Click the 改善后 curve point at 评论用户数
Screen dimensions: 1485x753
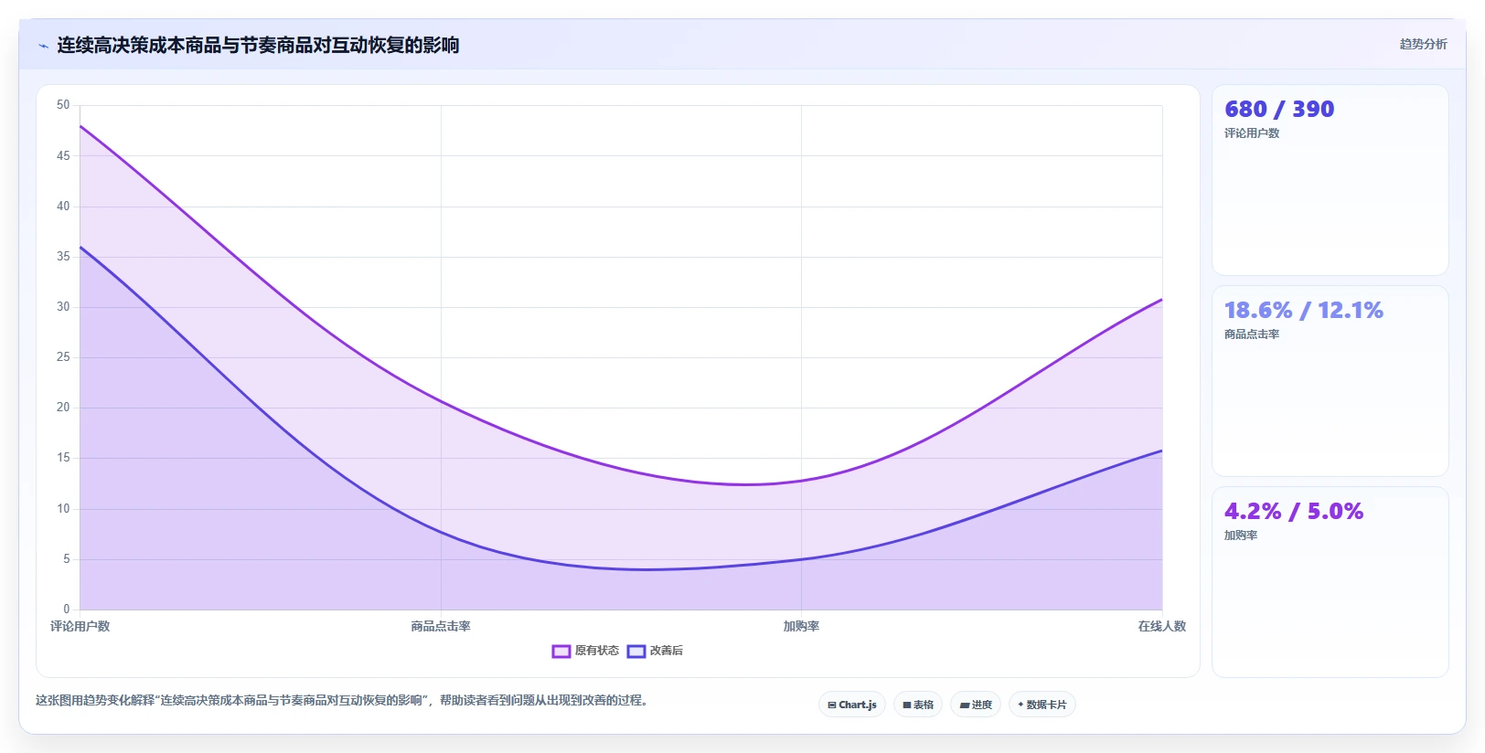pyautogui.click(x=80, y=247)
